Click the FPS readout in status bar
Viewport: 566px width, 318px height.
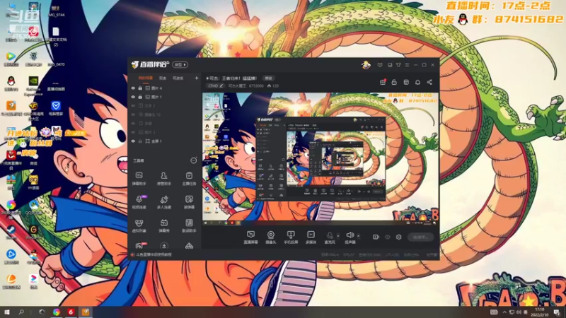349,255
